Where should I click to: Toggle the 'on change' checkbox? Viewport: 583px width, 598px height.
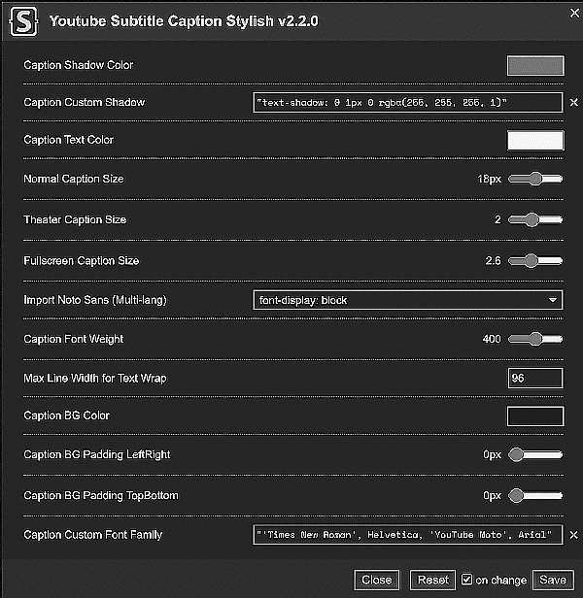pos(466,580)
